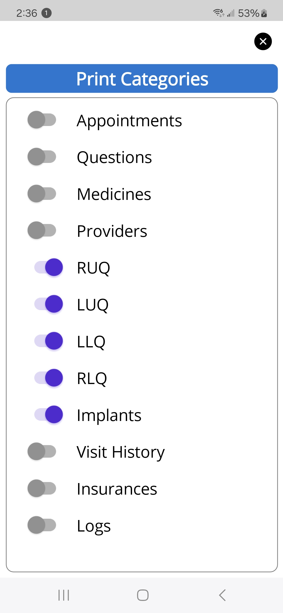Disable the LLQ category switch

pos(49,341)
